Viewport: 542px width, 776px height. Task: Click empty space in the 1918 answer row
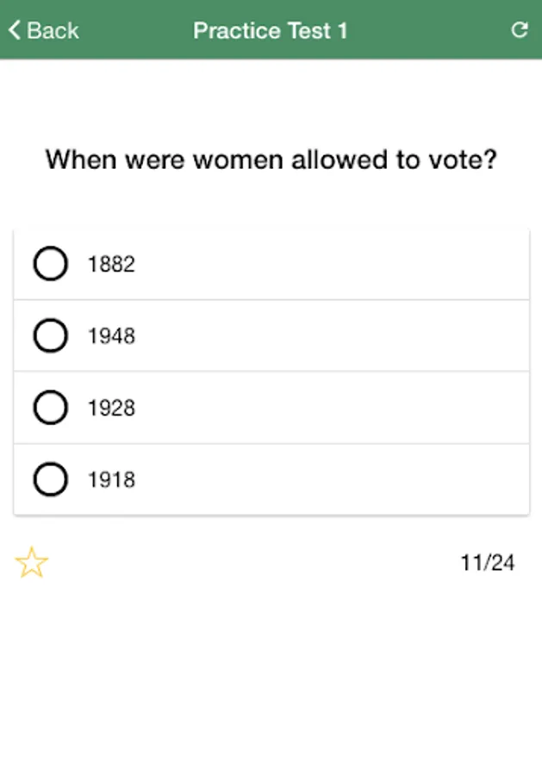click(345, 480)
